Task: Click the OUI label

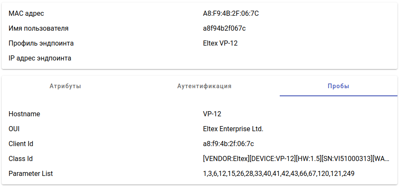Action: point(14,129)
